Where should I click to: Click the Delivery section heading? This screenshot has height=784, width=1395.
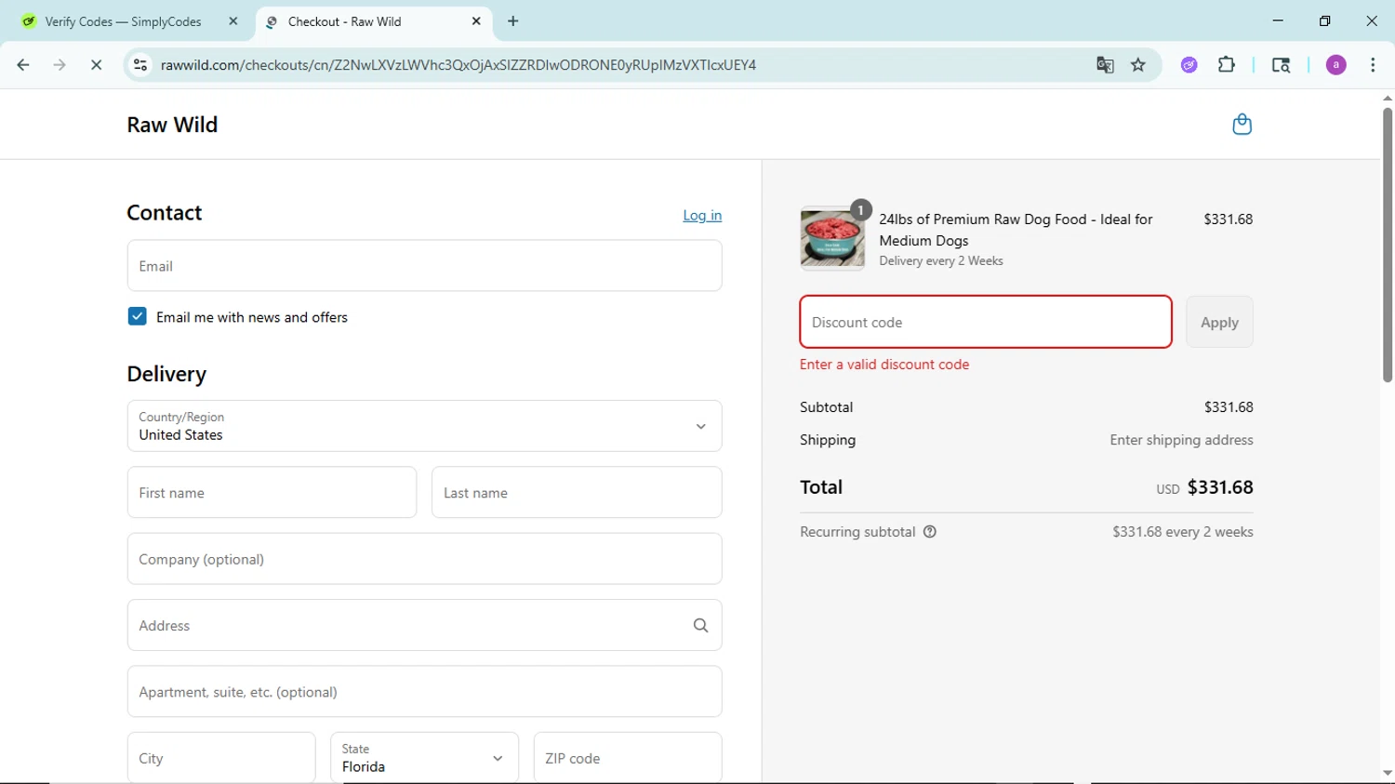pos(166,374)
